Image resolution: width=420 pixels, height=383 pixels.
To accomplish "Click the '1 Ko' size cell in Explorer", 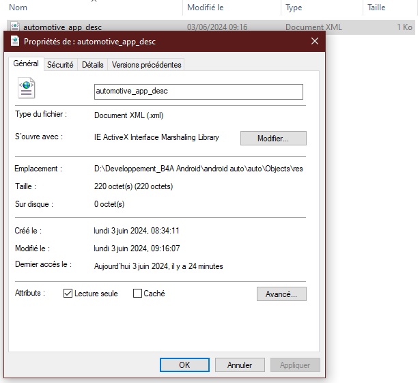I will (404, 27).
